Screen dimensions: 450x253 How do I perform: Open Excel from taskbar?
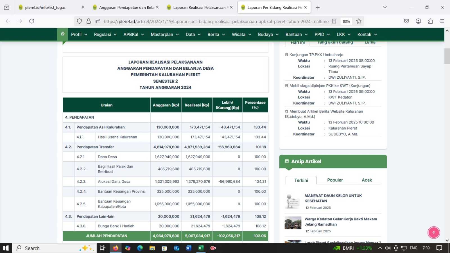tap(201, 248)
